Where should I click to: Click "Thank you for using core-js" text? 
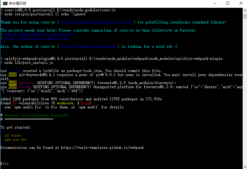28,22
